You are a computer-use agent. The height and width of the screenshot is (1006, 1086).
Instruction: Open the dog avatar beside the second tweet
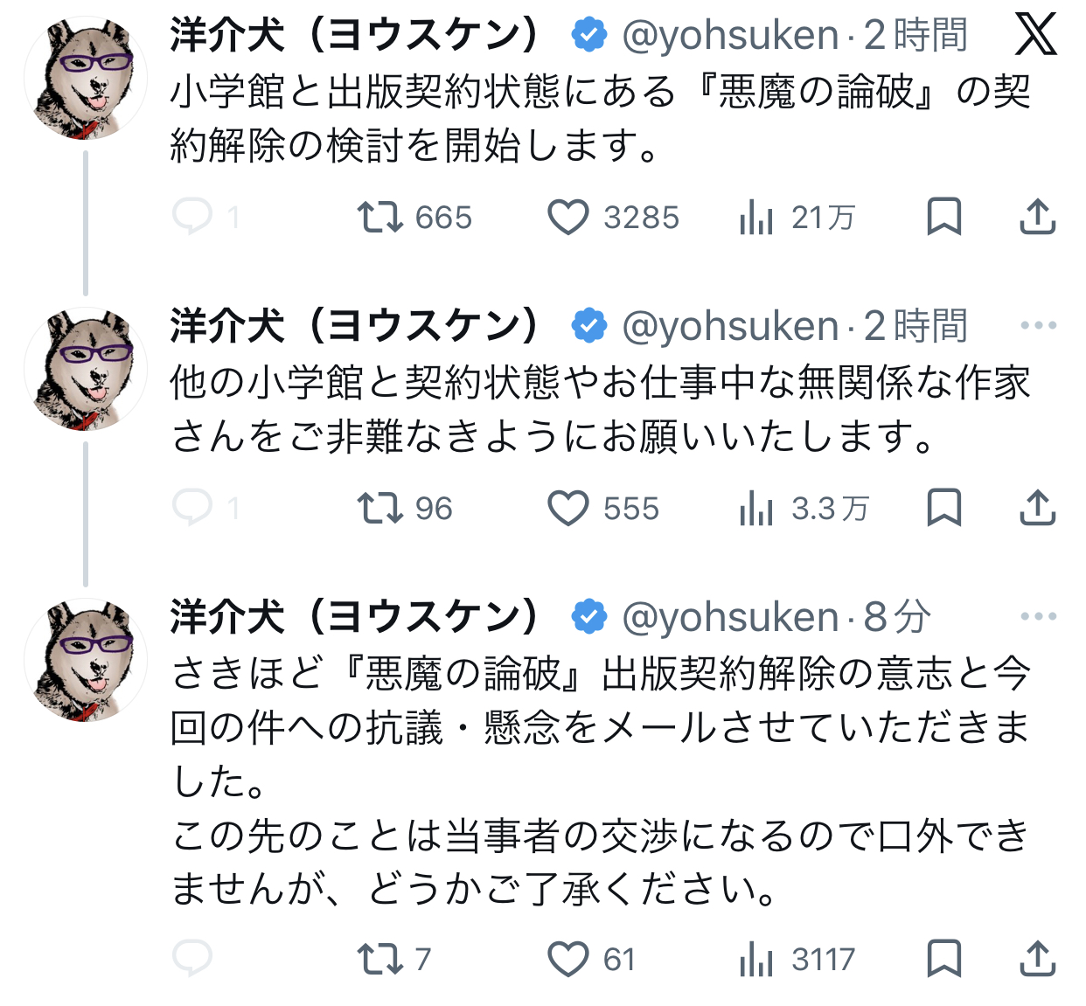(x=85, y=369)
